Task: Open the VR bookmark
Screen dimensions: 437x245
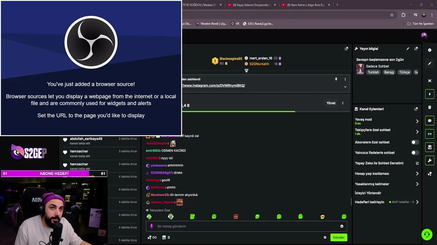Action: (x=235, y=24)
